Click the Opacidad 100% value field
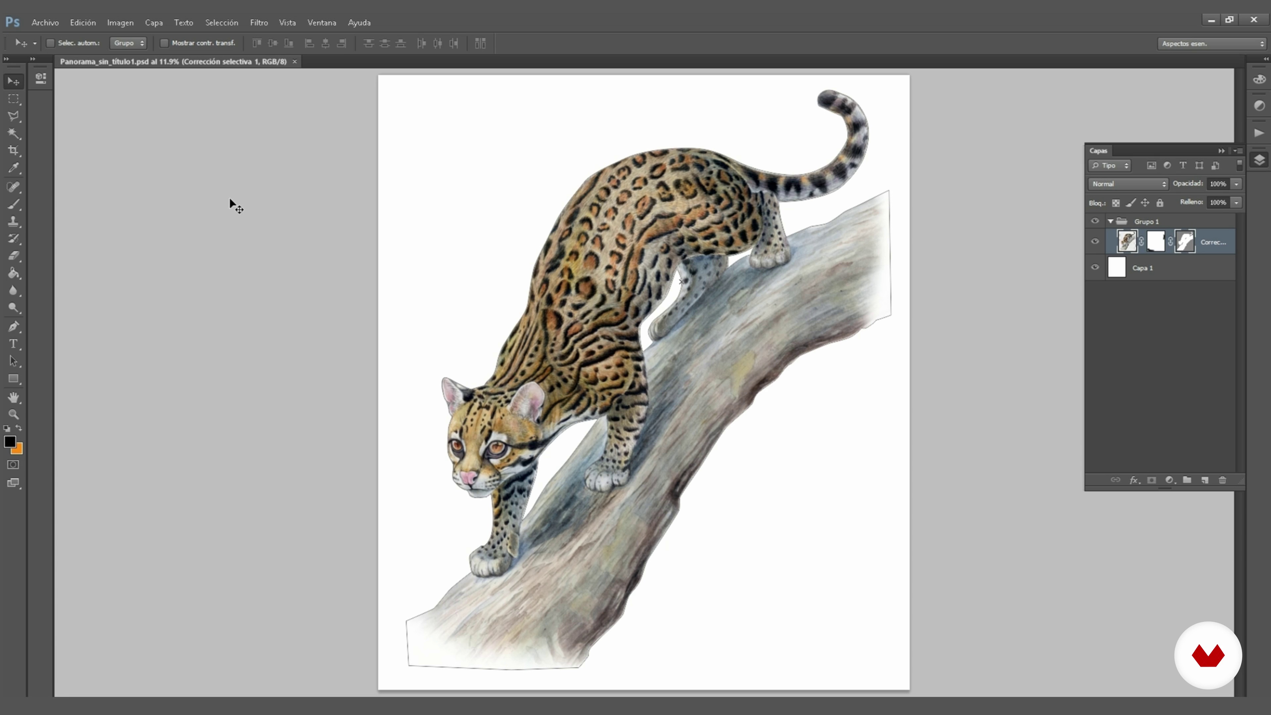The image size is (1271, 715). tap(1218, 184)
